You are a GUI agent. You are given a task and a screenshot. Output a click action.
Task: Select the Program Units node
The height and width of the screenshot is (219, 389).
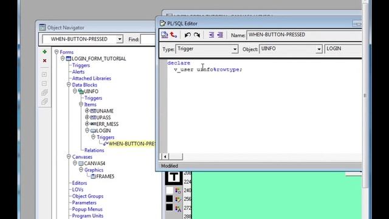click(88, 216)
